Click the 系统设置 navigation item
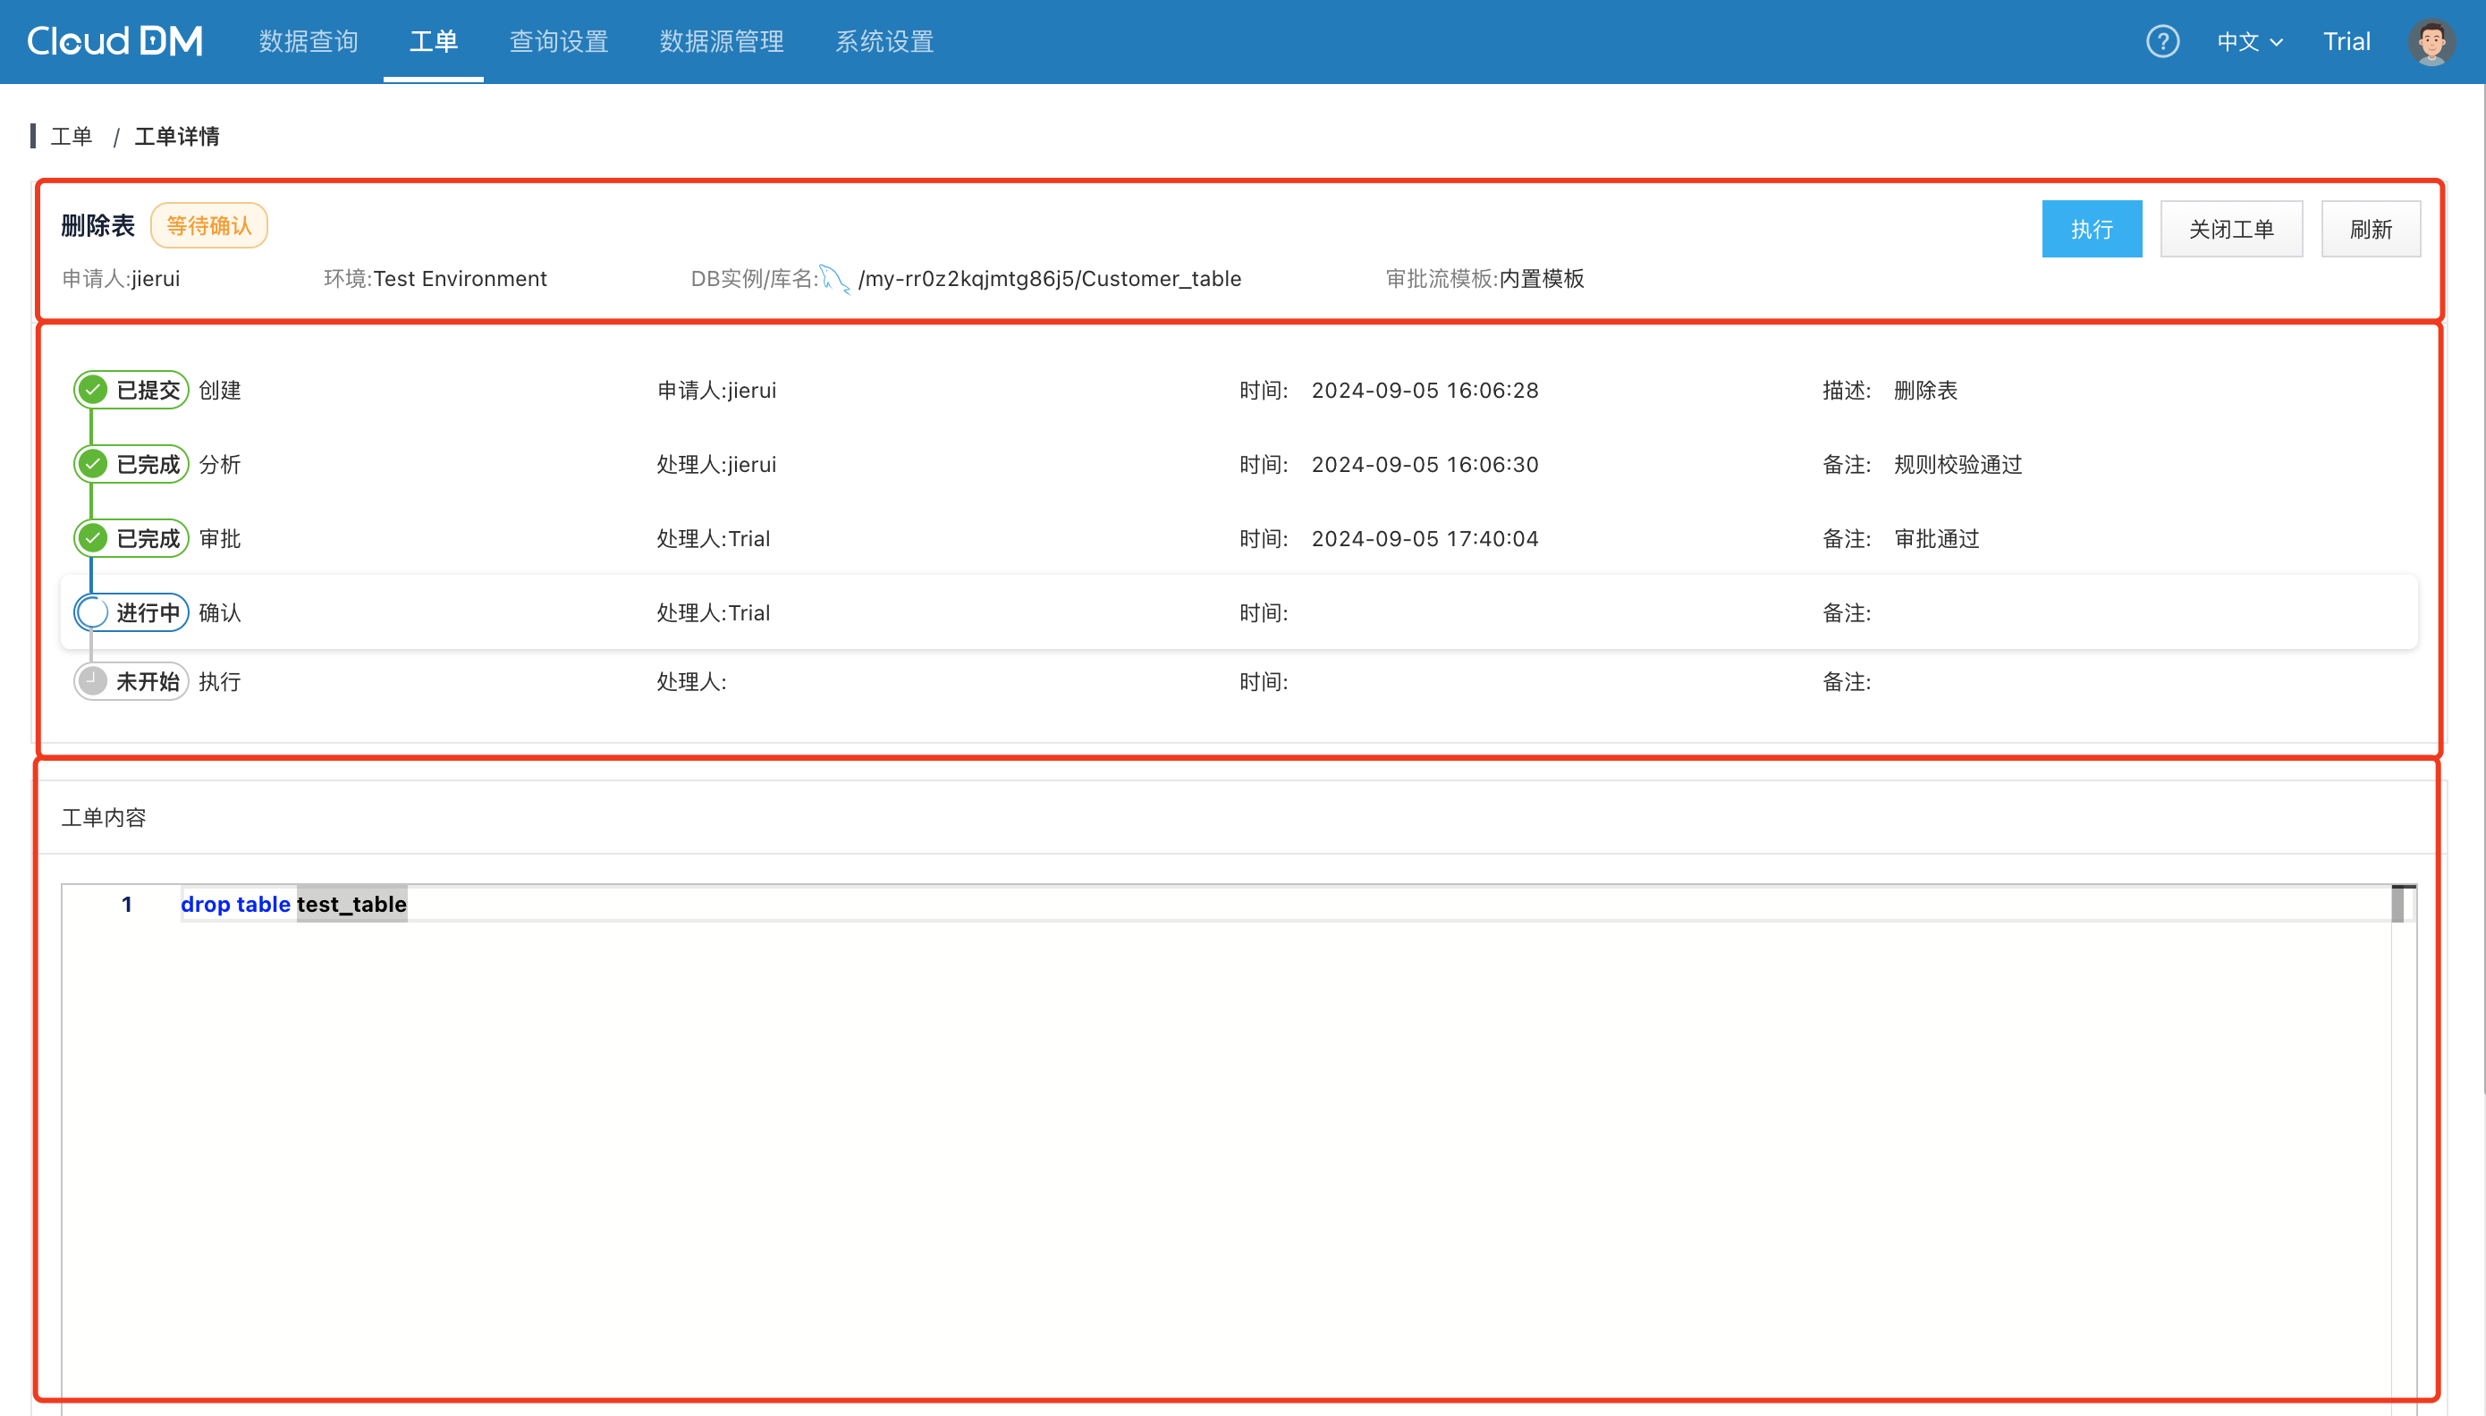 point(884,43)
